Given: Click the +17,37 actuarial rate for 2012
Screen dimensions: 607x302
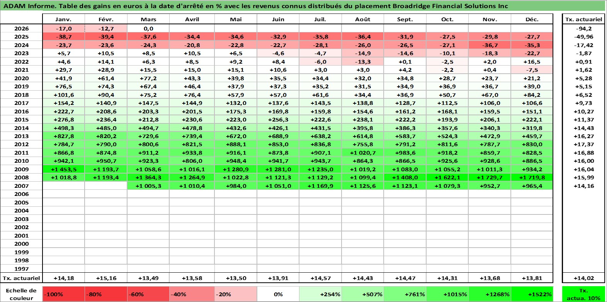Looking at the screenshot, I should pos(583,144).
